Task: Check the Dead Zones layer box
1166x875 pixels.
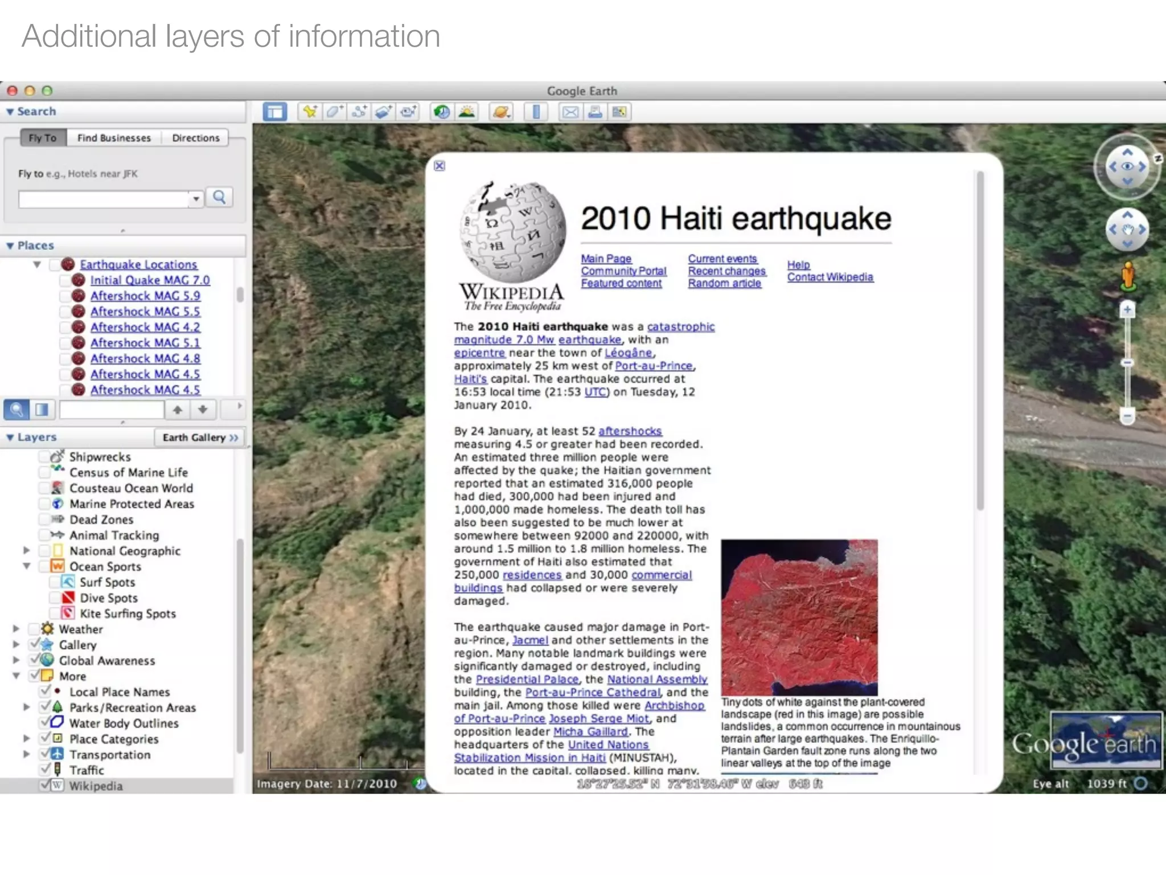Action: pos(44,520)
